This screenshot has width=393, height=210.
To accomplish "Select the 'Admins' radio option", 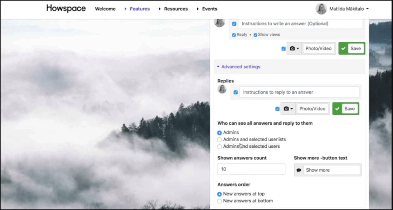I will (x=219, y=133).
